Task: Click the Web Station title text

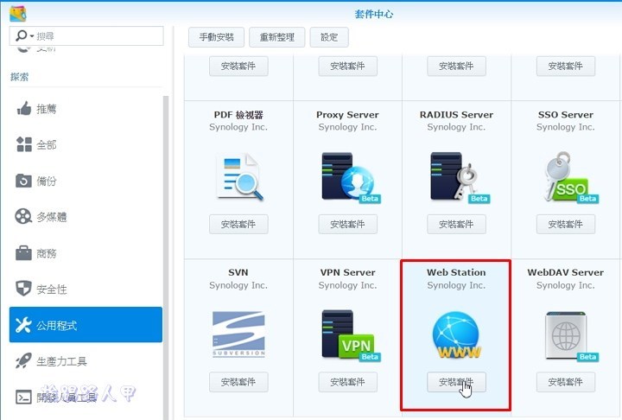Action: coord(456,272)
